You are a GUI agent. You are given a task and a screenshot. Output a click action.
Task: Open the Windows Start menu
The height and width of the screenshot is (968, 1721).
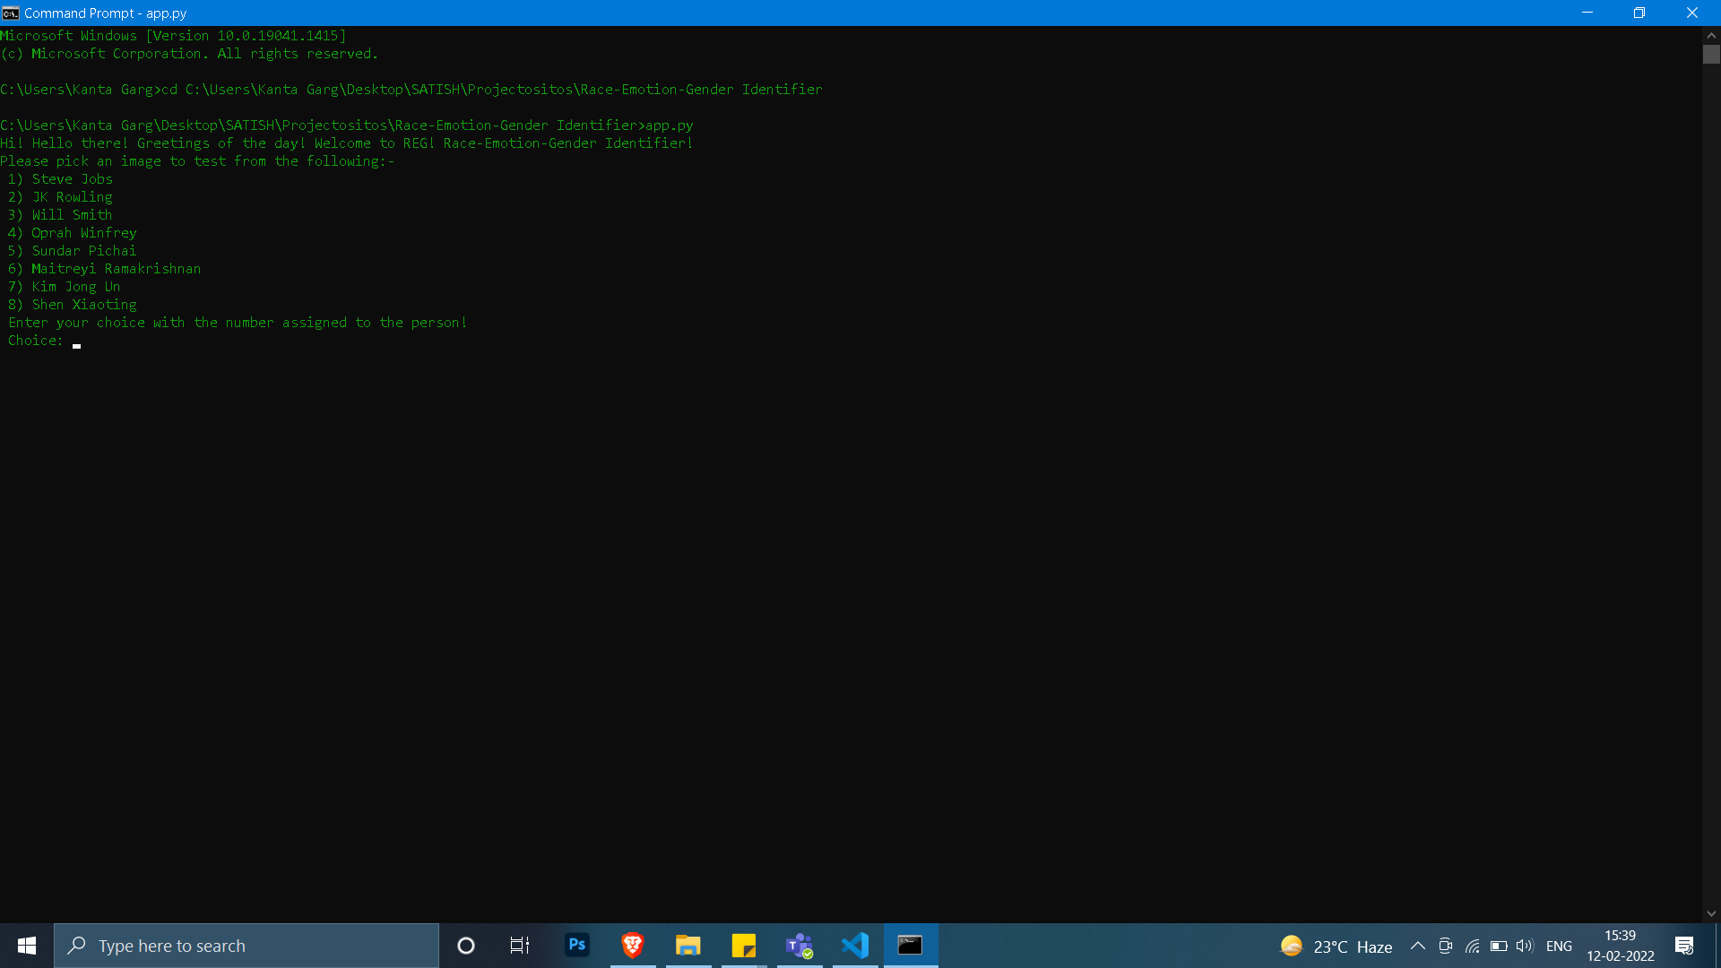coord(27,945)
